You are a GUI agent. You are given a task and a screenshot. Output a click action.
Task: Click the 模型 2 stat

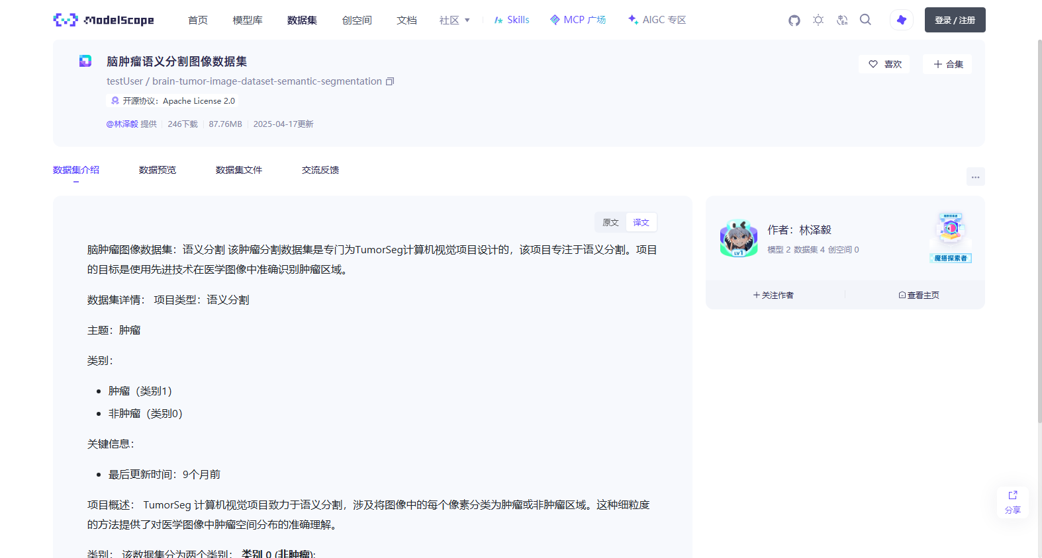pyautogui.click(x=779, y=249)
